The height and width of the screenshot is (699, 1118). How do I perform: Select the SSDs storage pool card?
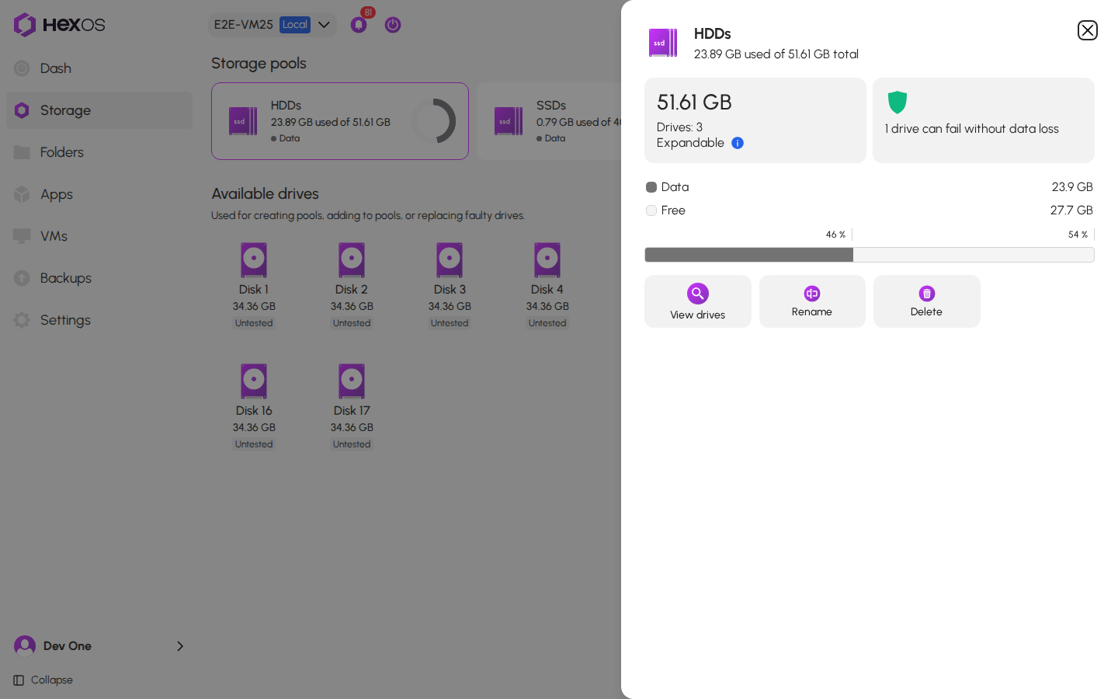[549, 121]
